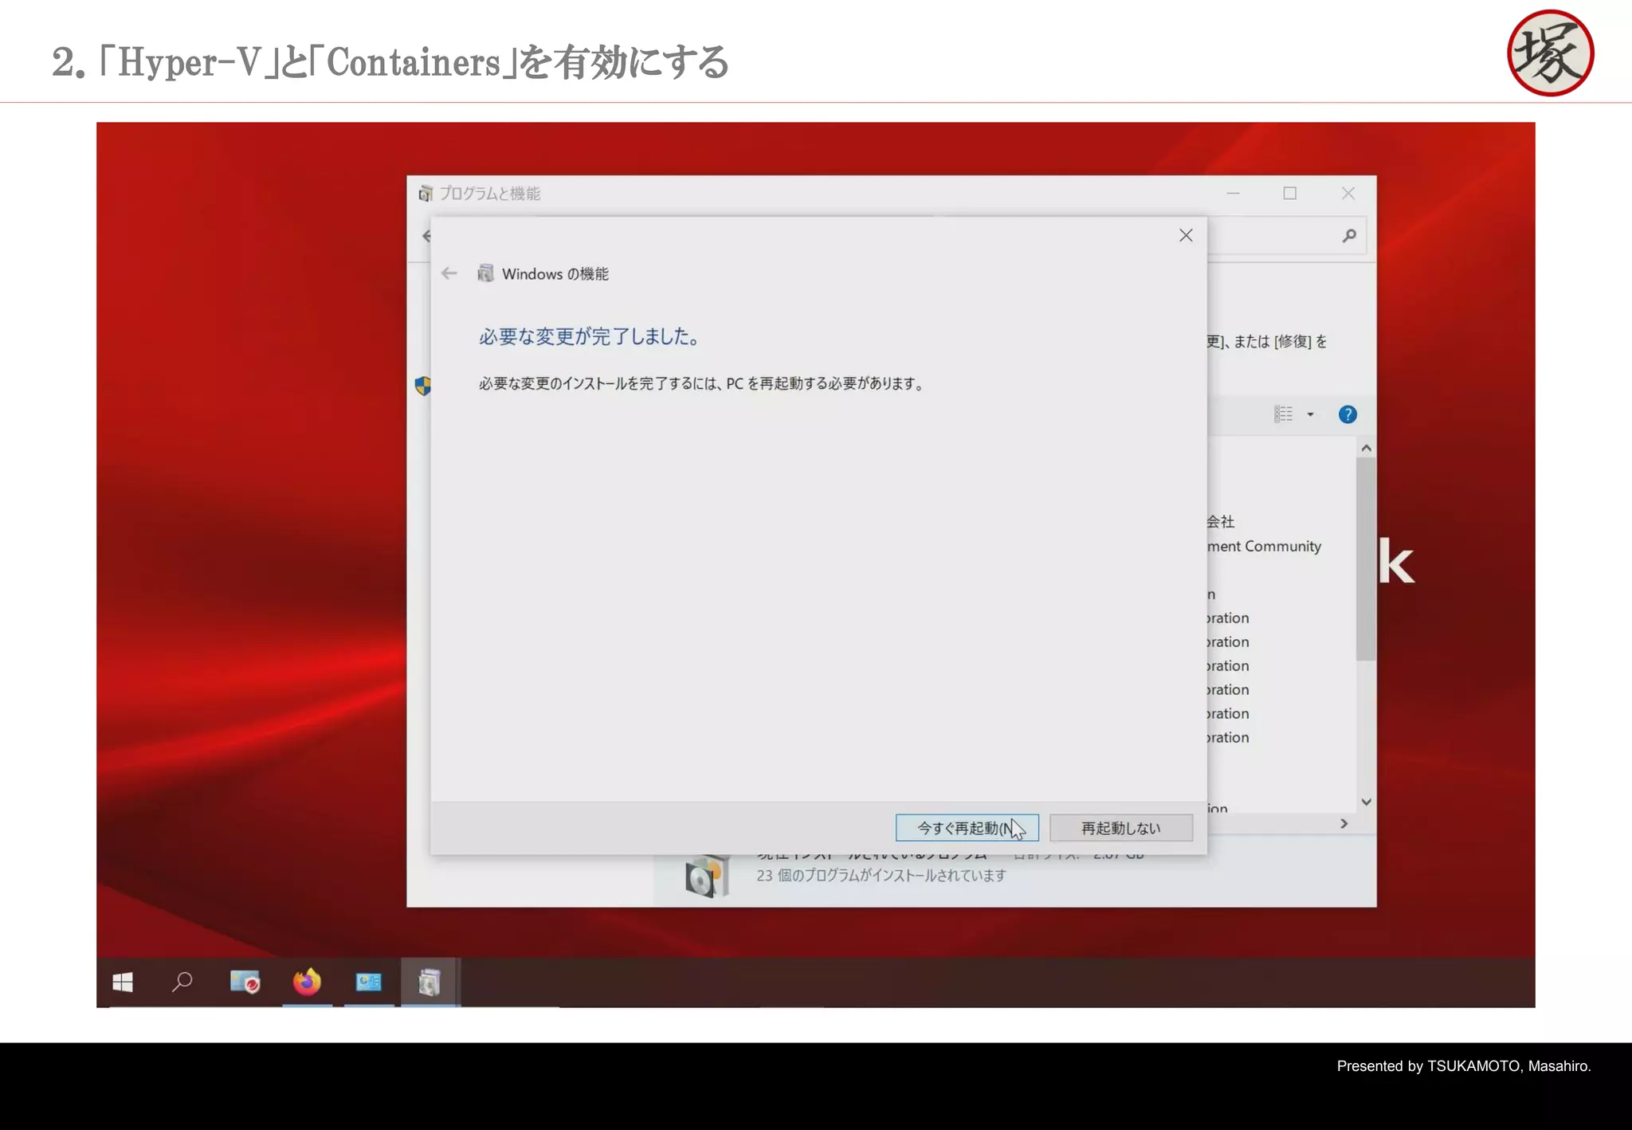This screenshot has height=1130, width=1632.
Task: Close the プログラムと機能 window
Action: (x=1348, y=193)
